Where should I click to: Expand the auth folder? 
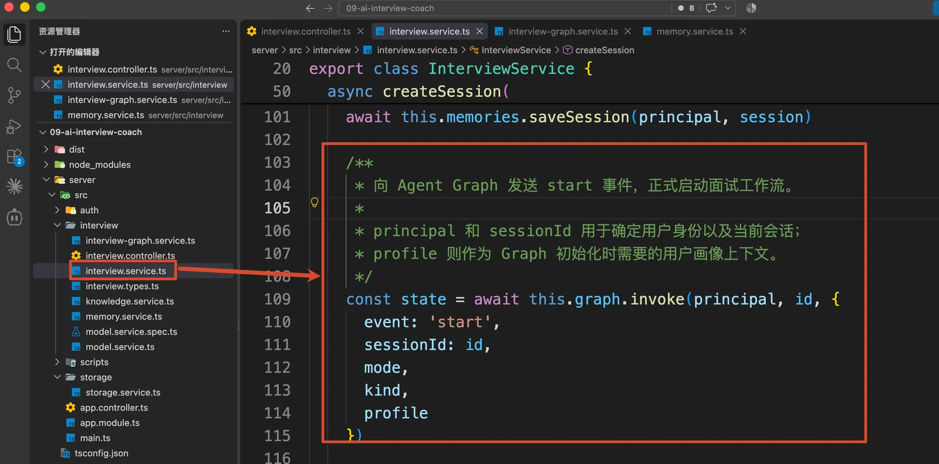click(58, 210)
